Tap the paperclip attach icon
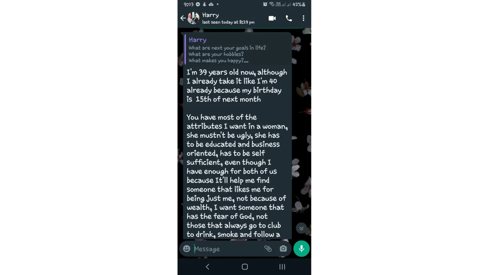The image size is (489, 275). pos(268,249)
